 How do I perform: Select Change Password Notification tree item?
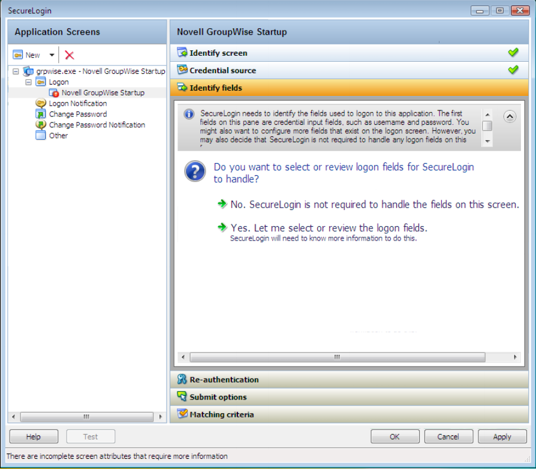pos(97,125)
